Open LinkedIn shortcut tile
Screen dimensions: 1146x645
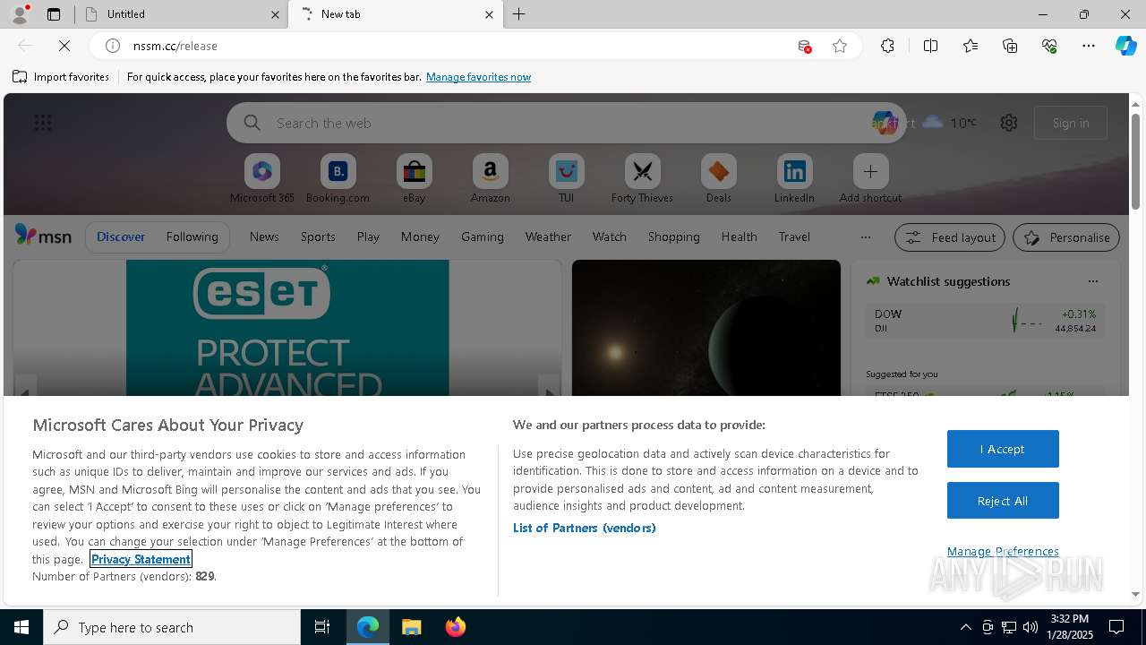coord(794,179)
